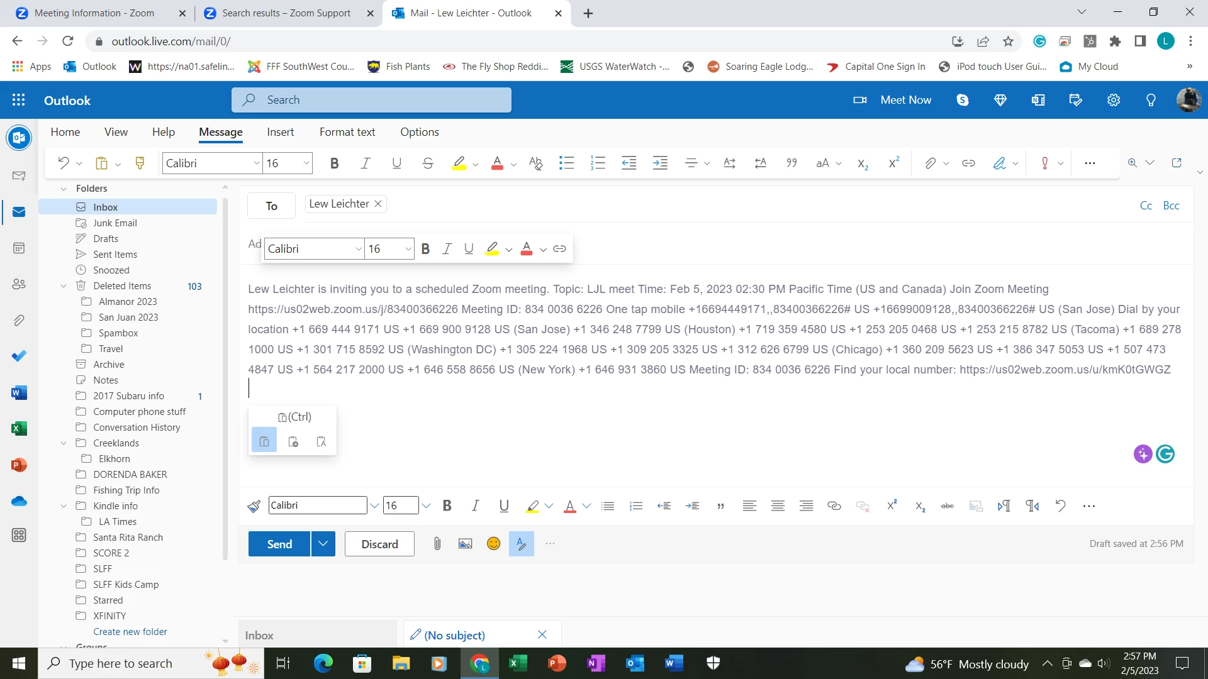Screen dimensions: 1208x679
Task: Open Outlook settings gear icon
Action: coord(1114,100)
